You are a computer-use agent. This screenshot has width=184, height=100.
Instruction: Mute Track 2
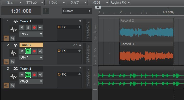point(22,51)
